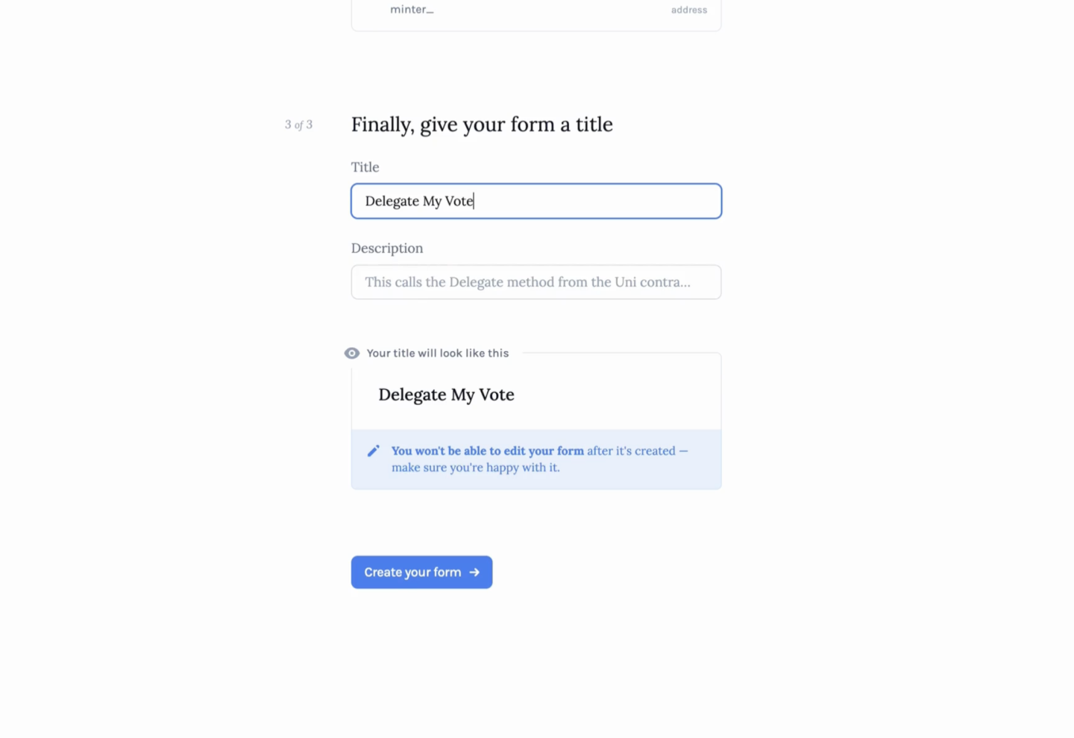Click the pencil icon in the blue notice
The width and height of the screenshot is (1074, 738).
[x=374, y=451]
